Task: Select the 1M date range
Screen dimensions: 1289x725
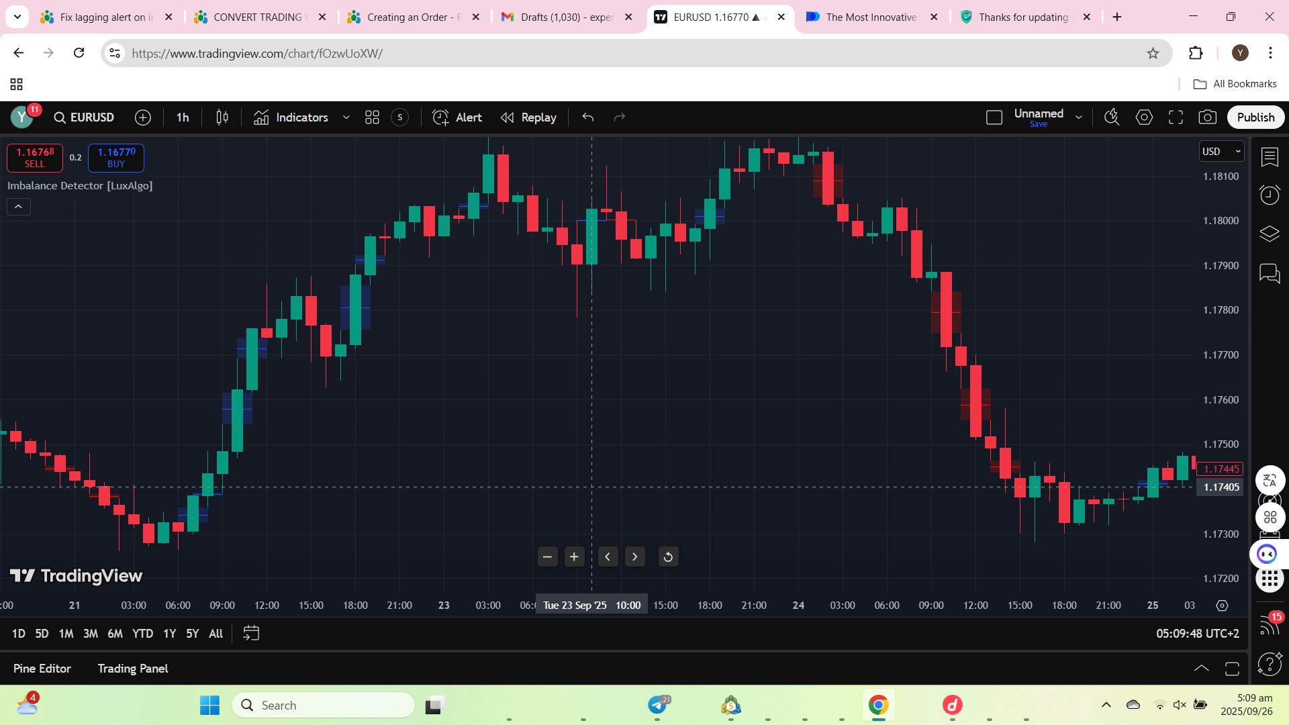Action: click(66, 634)
